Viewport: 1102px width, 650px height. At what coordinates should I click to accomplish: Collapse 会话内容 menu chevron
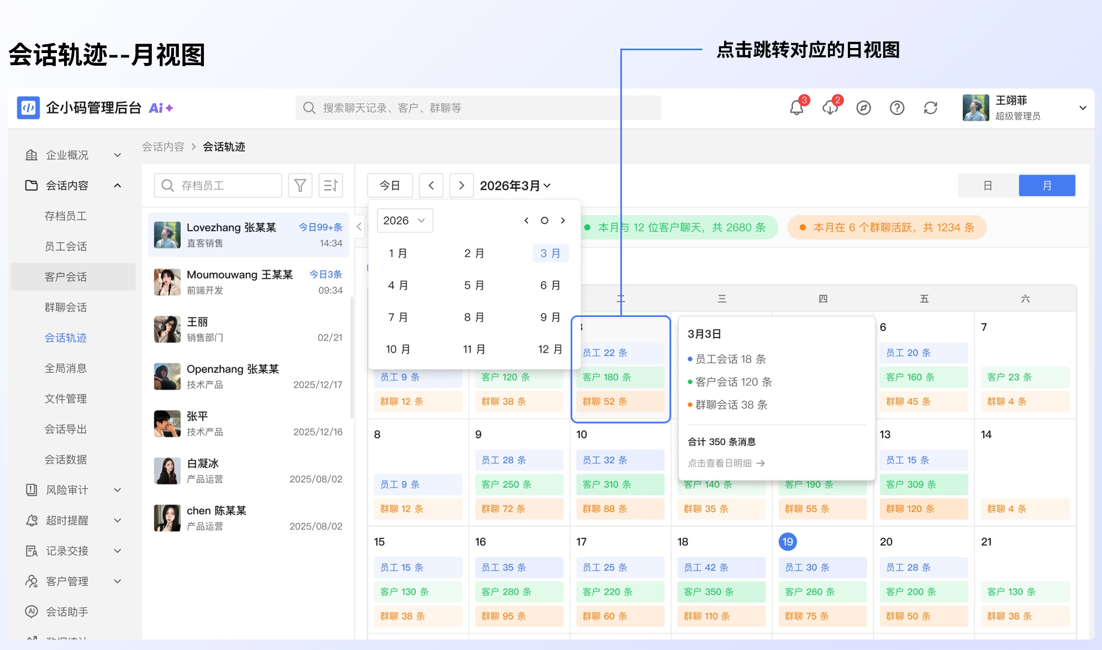click(x=117, y=186)
